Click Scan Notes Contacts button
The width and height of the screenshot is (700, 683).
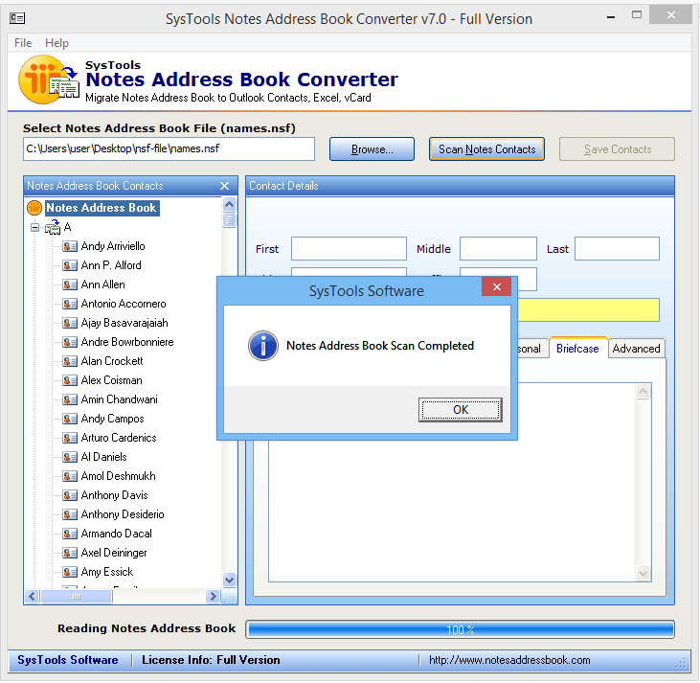(x=486, y=149)
